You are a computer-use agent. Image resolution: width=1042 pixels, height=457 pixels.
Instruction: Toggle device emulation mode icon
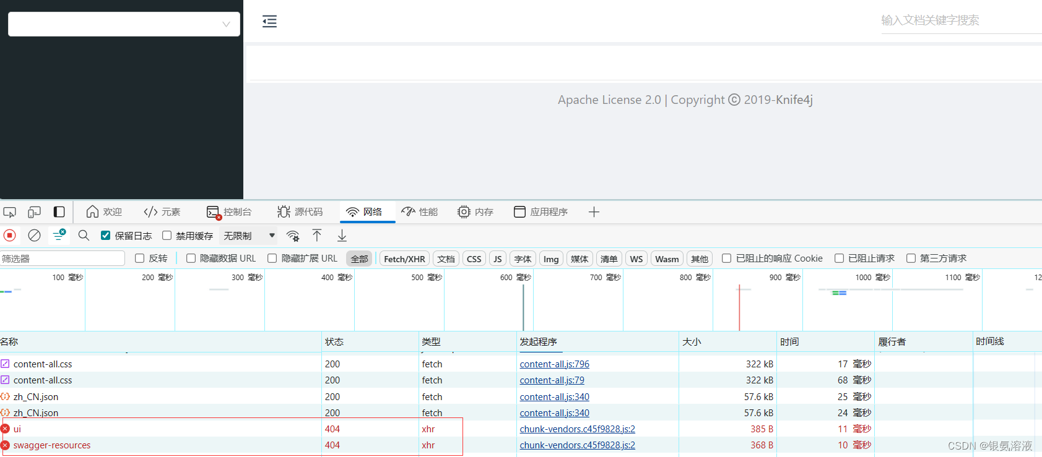tap(34, 212)
